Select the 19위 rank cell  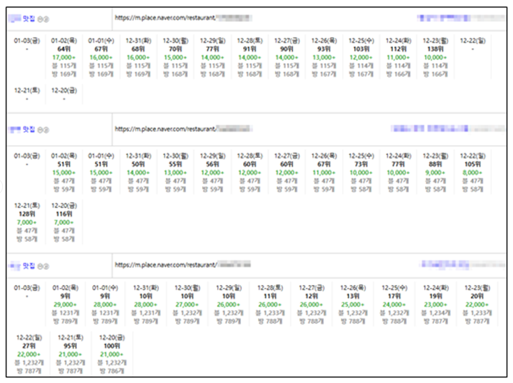[x=436, y=296]
